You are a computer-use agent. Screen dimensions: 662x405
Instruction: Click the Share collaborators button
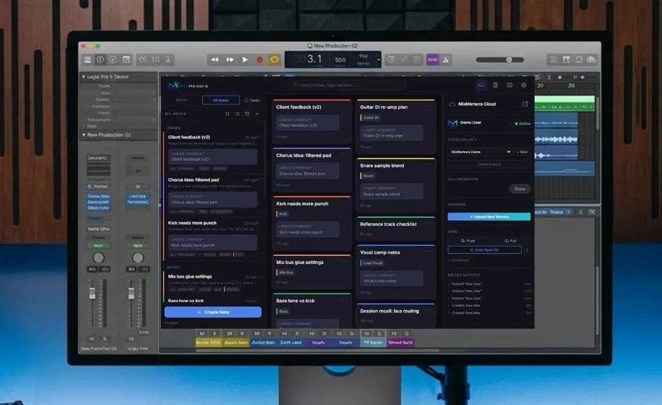tap(520, 189)
